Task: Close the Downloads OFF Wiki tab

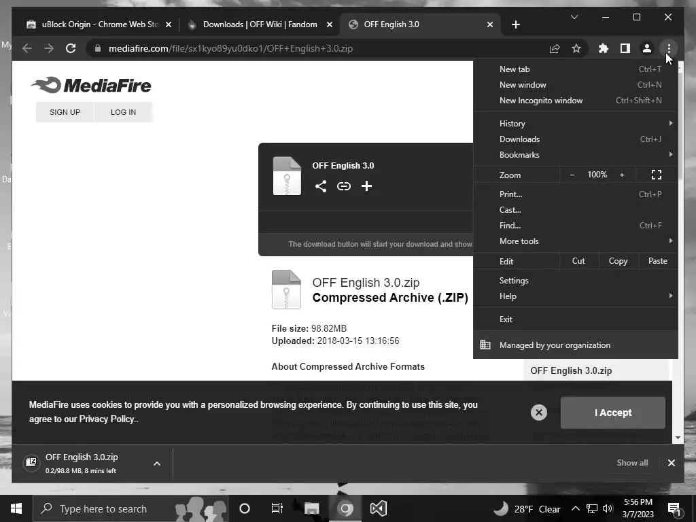Action: [x=330, y=24]
